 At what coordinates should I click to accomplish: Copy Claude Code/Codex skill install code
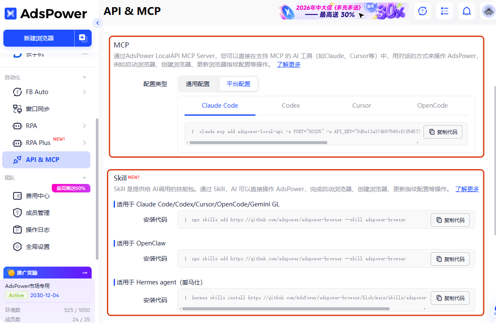coord(450,220)
